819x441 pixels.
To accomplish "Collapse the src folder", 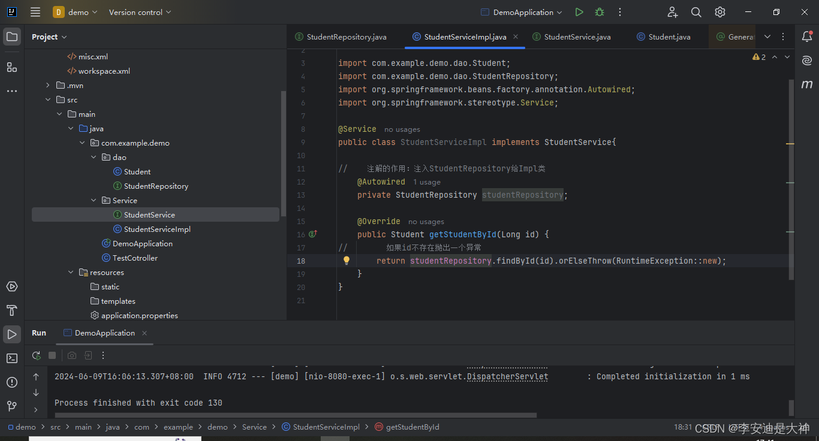I will click(48, 100).
